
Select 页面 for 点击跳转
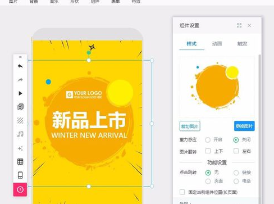pos(208,181)
